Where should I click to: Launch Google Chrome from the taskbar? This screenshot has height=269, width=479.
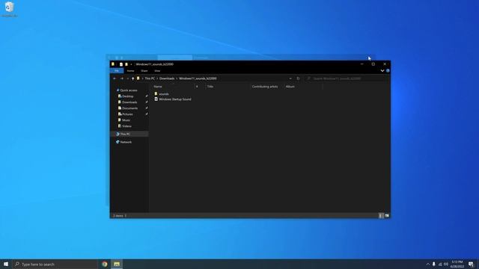[x=105, y=264]
